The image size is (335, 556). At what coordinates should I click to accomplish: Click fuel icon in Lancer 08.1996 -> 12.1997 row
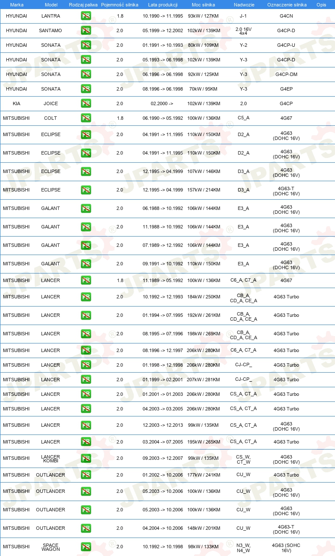point(86,350)
